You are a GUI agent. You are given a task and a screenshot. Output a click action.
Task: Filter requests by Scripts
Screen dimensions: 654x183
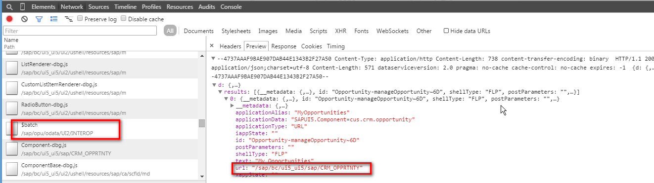[x=319, y=31]
